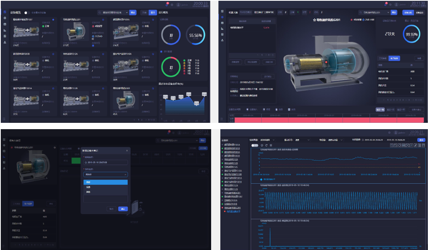
Task: Click the date range field in the bottom-right chart view
Action: coord(385,140)
